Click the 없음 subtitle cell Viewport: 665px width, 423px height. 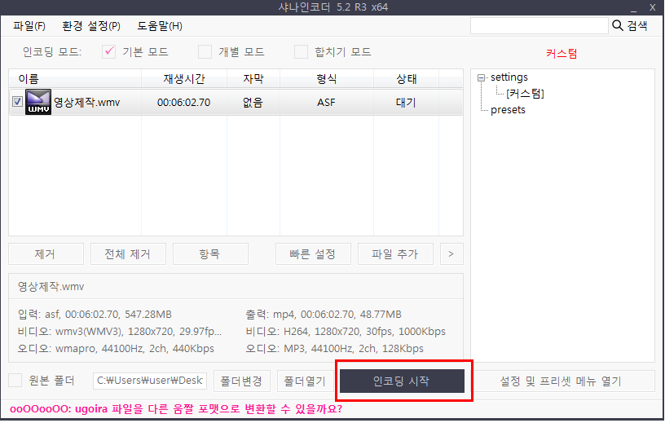pyautogui.click(x=253, y=102)
